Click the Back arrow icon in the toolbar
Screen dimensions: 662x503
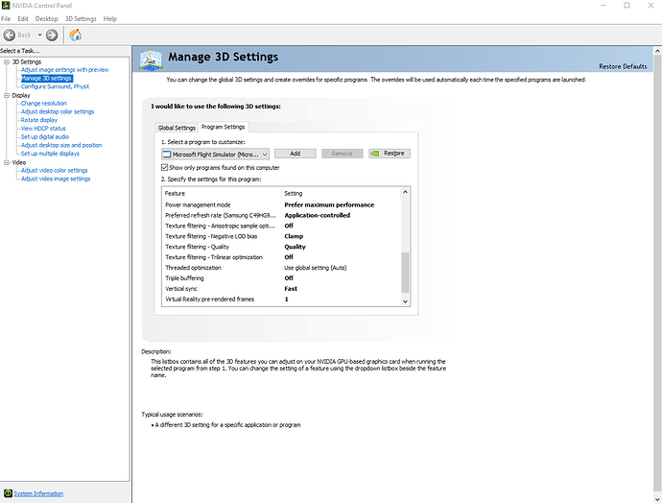click(11, 35)
